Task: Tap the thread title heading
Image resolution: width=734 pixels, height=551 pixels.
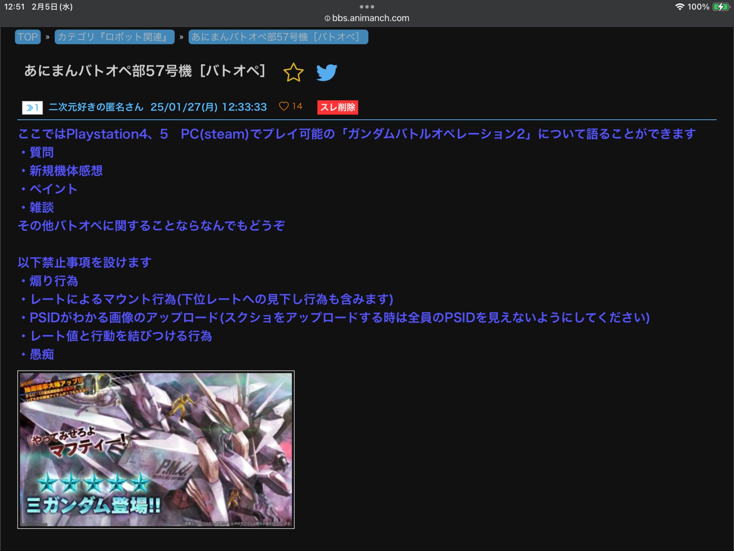Action: (x=145, y=71)
